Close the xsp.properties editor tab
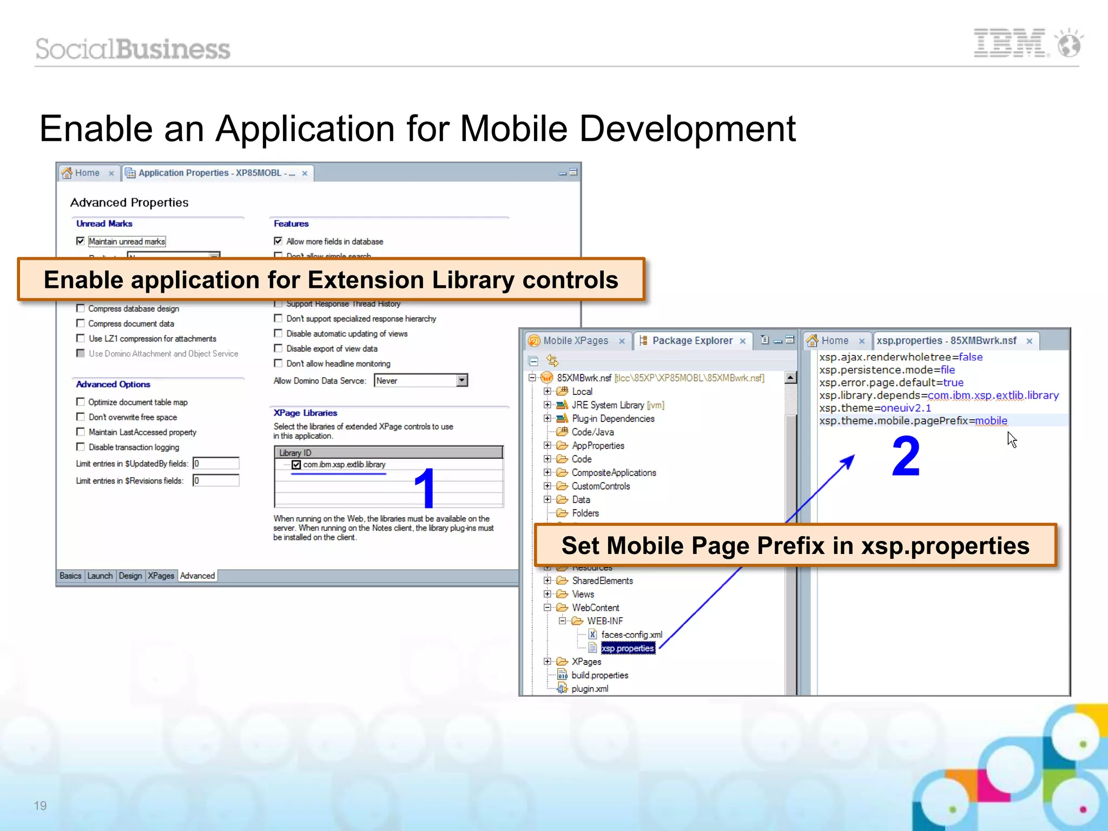Viewport: 1108px width, 831px height. [1030, 341]
